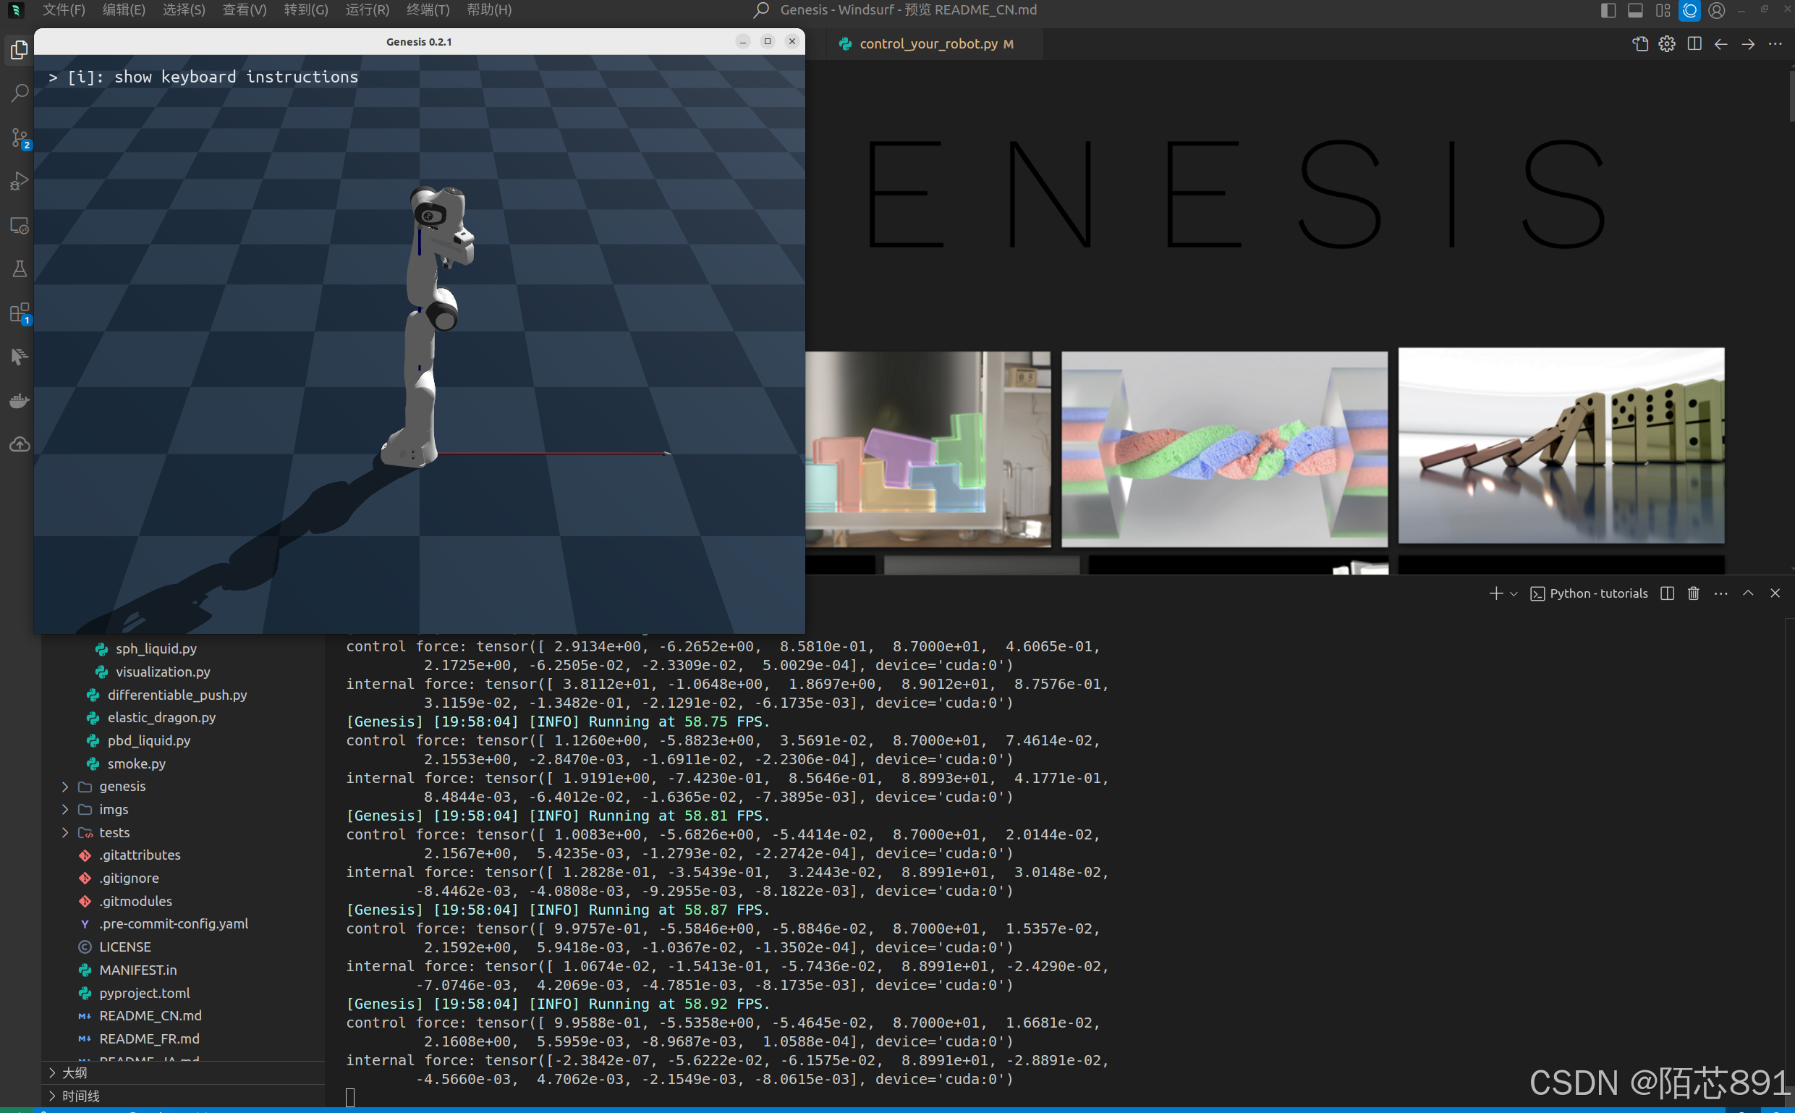Click the dominoes preview thumbnail
The image size is (1795, 1113).
[x=1561, y=446]
